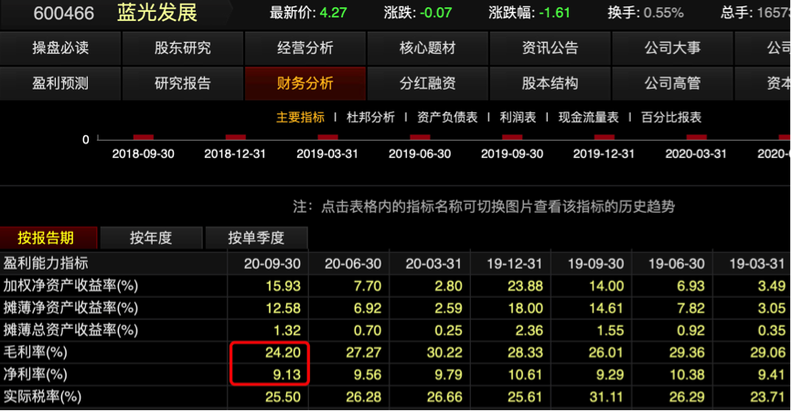The width and height of the screenshot is (791, 411).
Task: Click the 24.20 gross margin cell
Action: 283,353
